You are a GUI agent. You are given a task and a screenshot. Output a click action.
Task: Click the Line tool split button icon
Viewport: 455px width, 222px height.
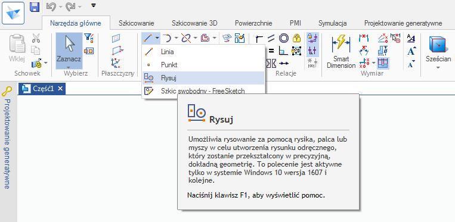click(148, 38)
